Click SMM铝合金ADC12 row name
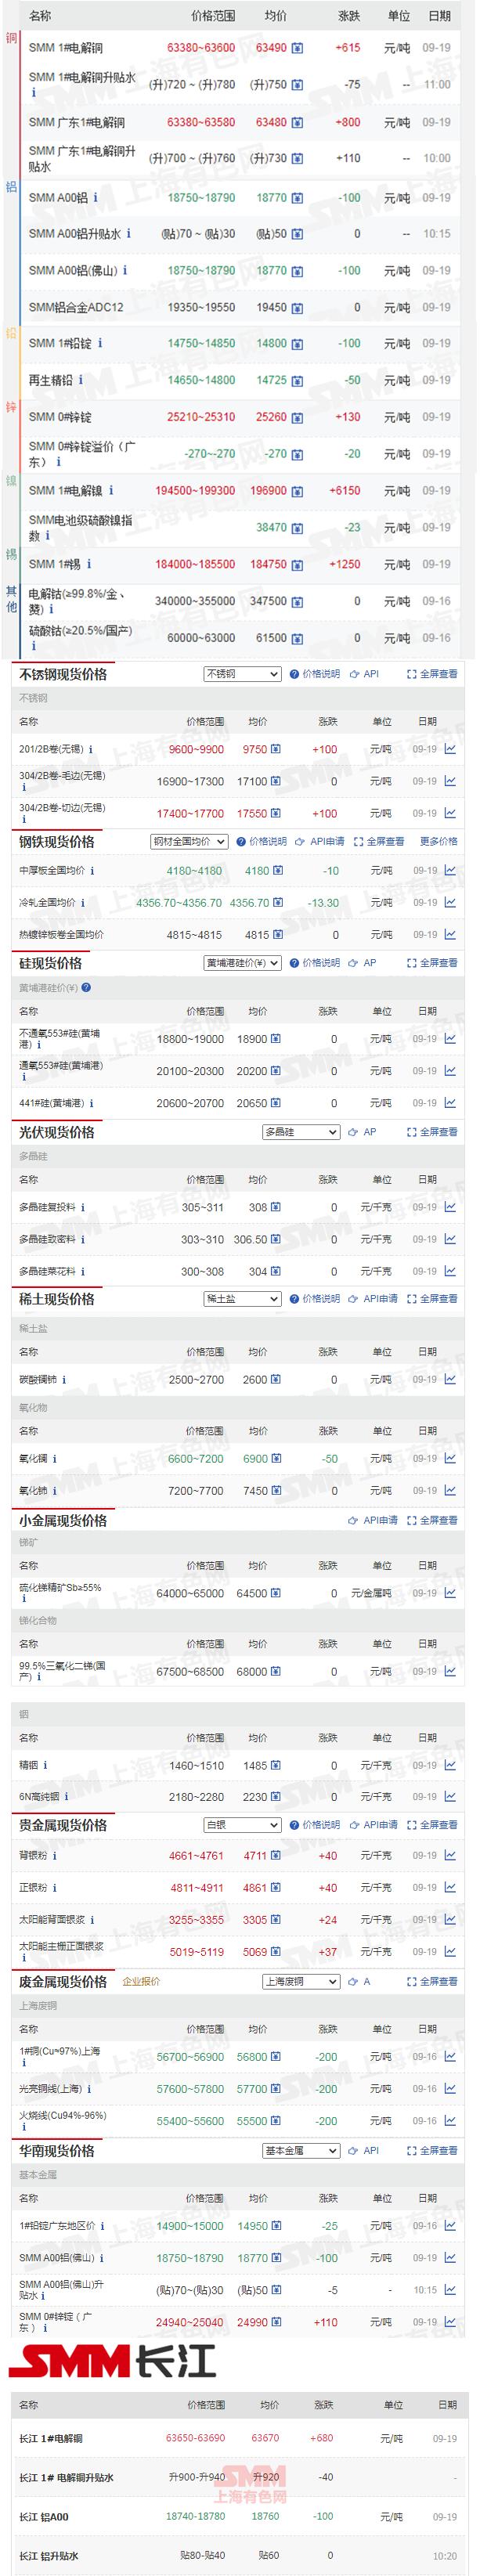This screenshot has width=480, height=2576. coord(76,307)
